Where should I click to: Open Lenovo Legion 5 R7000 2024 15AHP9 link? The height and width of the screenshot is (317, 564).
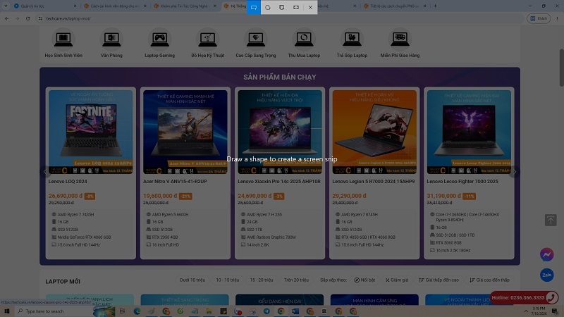tap(374, 182)
